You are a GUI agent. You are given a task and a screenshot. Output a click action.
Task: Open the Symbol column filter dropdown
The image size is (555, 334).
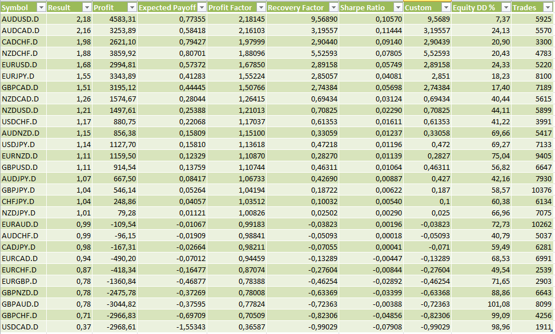42,7
